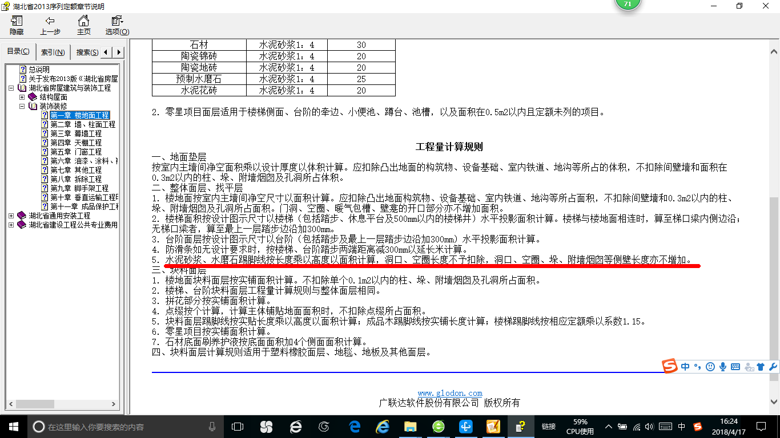The image size is (780, 438).
Task: Open Task View on the taskbar
Action: [238, 427]
